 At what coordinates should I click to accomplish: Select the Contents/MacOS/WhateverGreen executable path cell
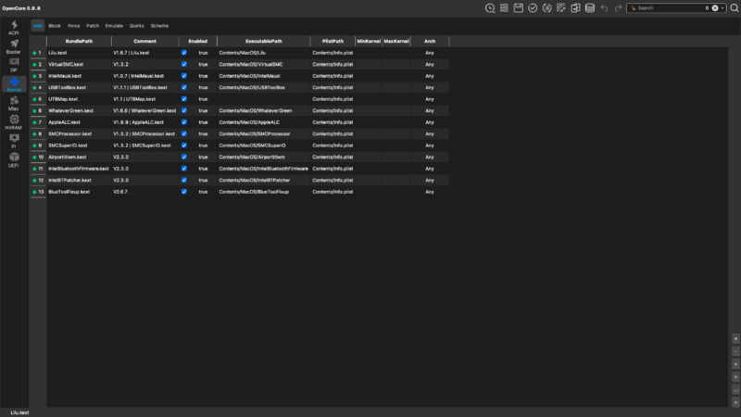pos(264,110)
